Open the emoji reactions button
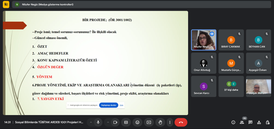The image size is (274, 129). pos(137,122)
